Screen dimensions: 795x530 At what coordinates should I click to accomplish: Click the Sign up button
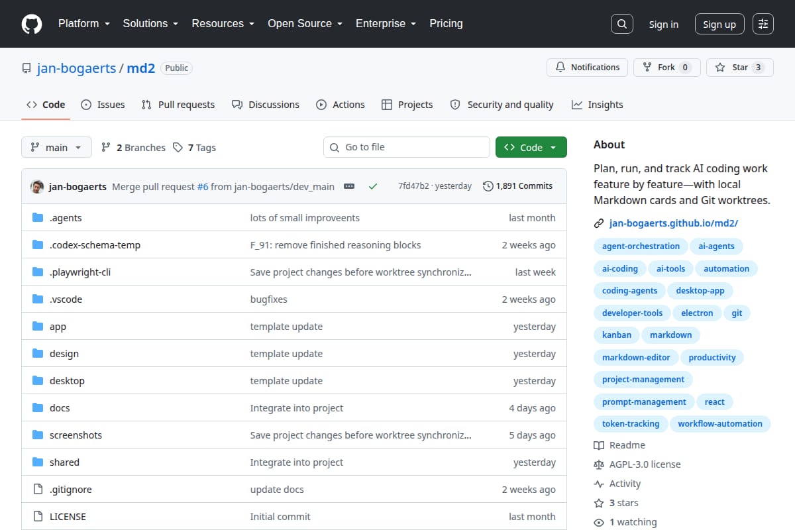pyautogui.click(x=719, y=24)
